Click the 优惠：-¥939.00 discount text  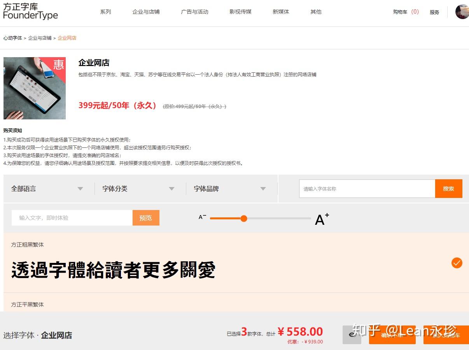[305, 342]
